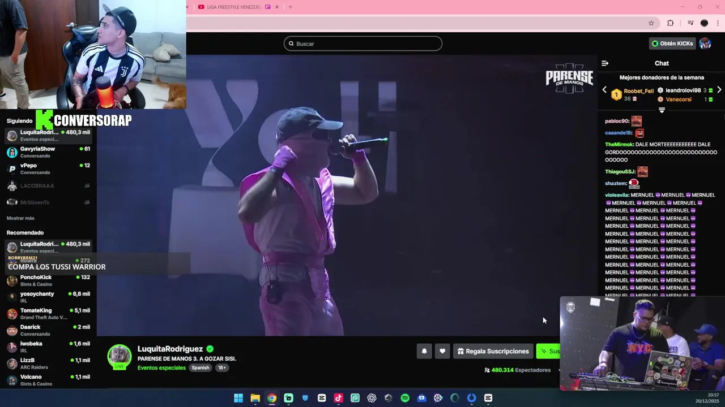Screen dimensions: 725x407
Task: Open offline channel LACOBRAAA
Action: (48, 185)
